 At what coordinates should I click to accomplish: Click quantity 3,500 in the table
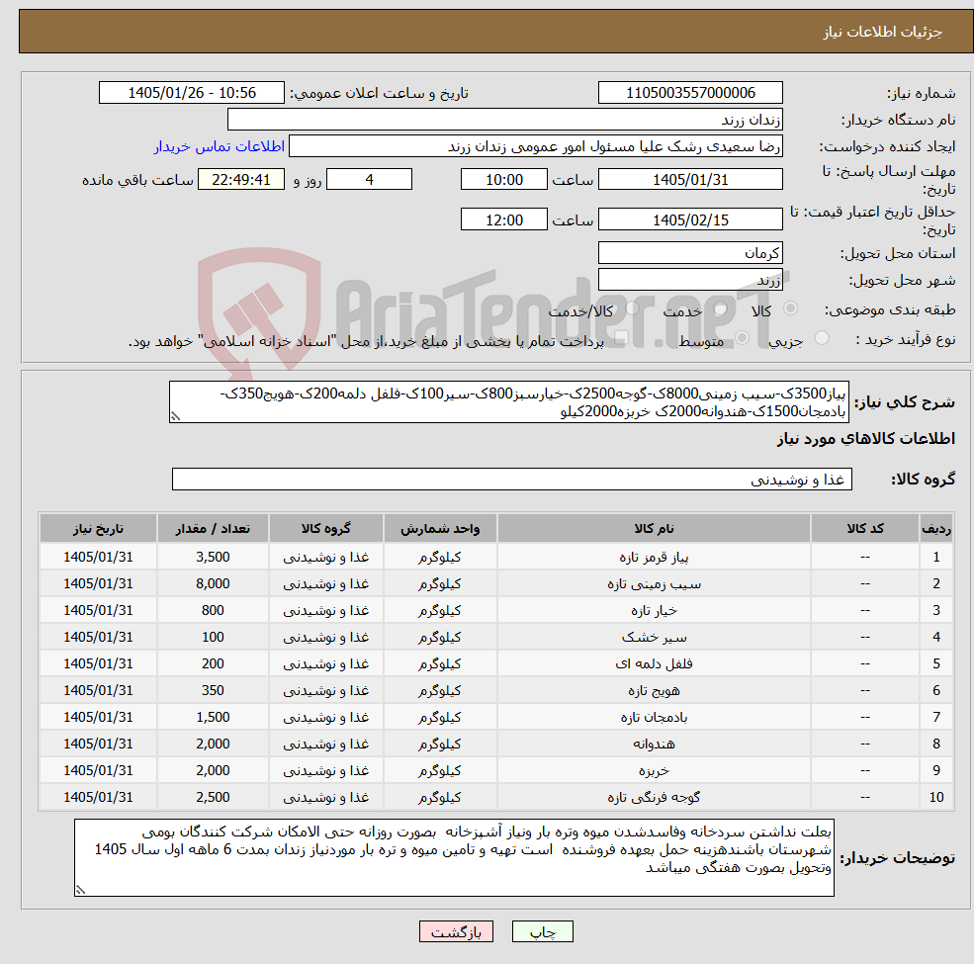pyautogui.click(x=213, y=558)
